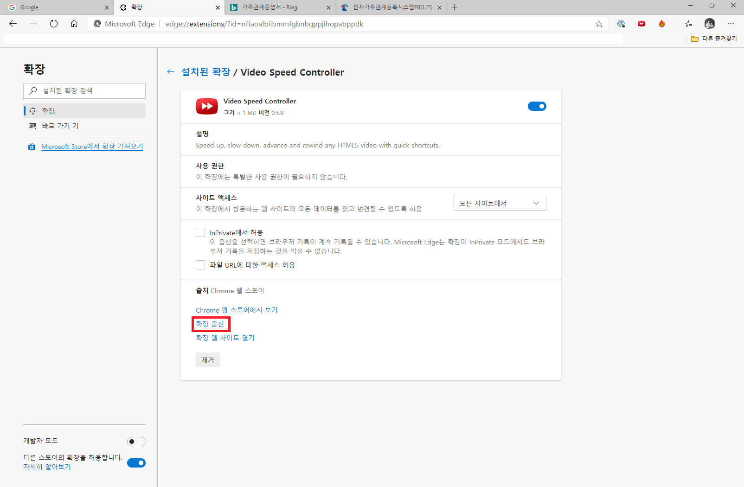Switch to the 가족관계증명서 - Bing tab

(x=280, y=7)
